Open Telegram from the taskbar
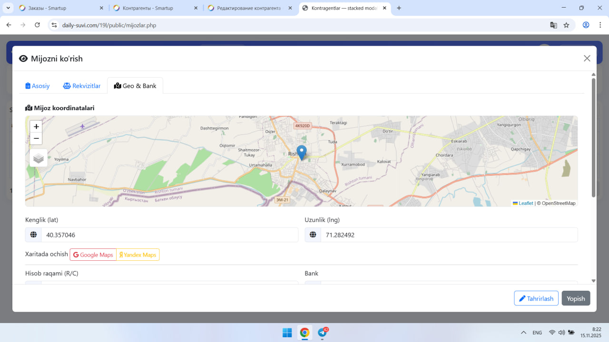609x342 pixels. coord(322,332)
